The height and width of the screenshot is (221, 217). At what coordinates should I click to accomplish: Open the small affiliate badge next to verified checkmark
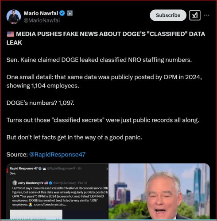(x=70, y=13)
